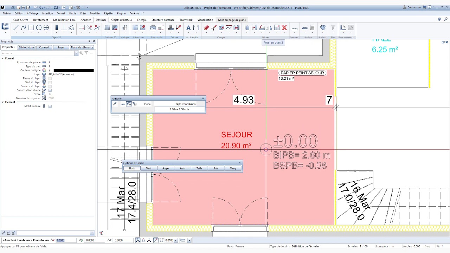Click the Mirror tool in Edition
The width and height of the screenshot is (450, 253).
269,28
